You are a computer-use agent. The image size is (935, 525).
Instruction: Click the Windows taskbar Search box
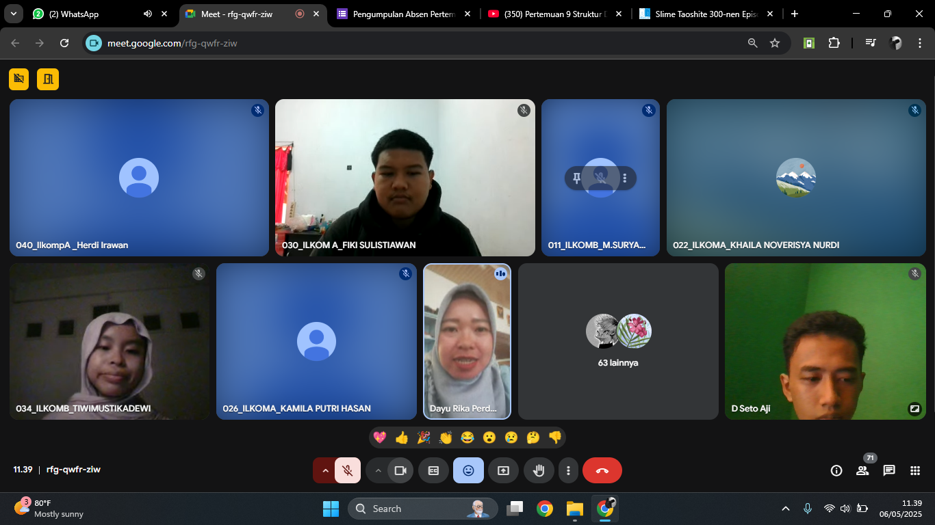[419, 509]
